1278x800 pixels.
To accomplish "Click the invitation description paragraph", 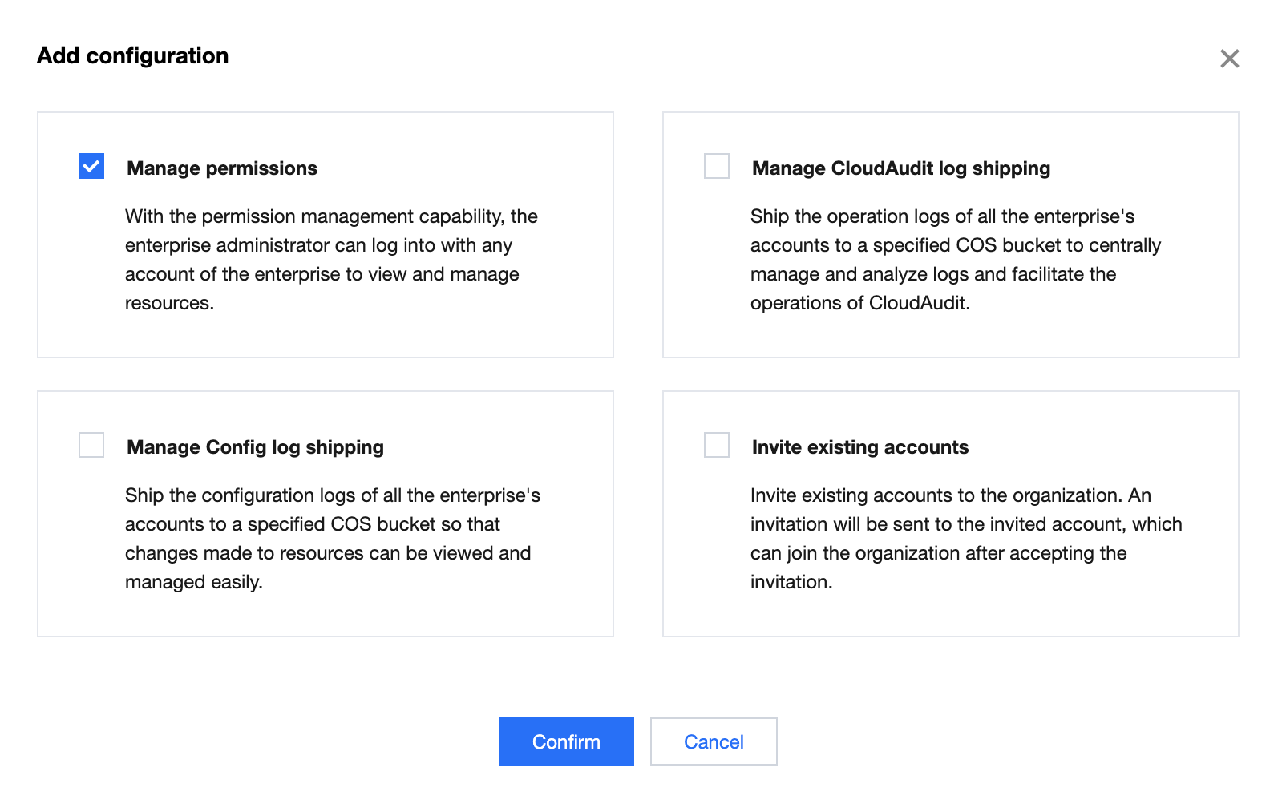I will pyautogui.click(x=965, y=539).
